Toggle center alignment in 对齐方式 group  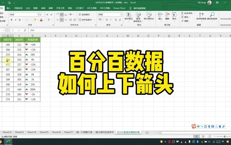click(x=61, y=19)
